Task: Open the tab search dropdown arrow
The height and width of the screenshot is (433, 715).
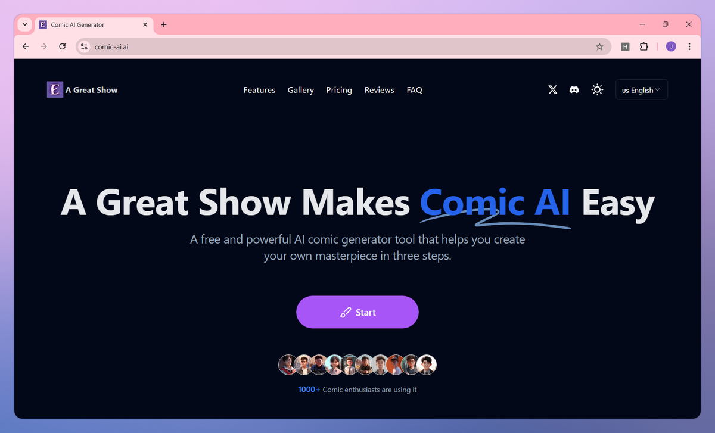Action: click(24, 24)
